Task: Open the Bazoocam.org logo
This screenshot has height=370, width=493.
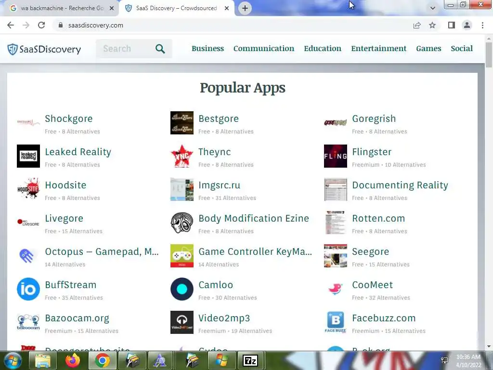Action: 28,322
